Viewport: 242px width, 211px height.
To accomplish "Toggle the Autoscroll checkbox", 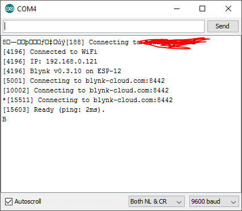I will tap(9, 201).
